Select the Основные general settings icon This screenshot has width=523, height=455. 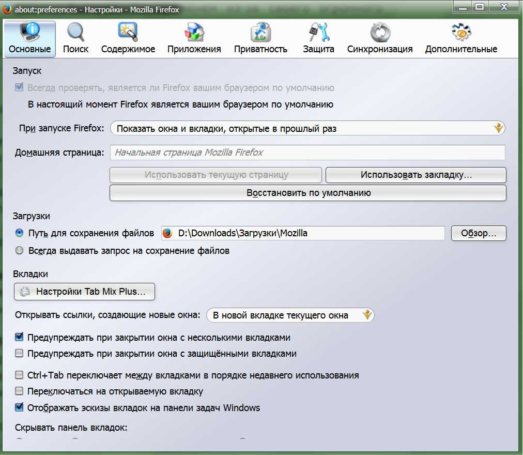point(29,33)
